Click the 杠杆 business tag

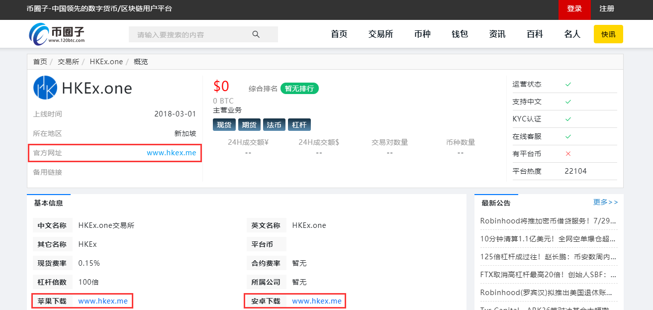(x=299, y=125)
